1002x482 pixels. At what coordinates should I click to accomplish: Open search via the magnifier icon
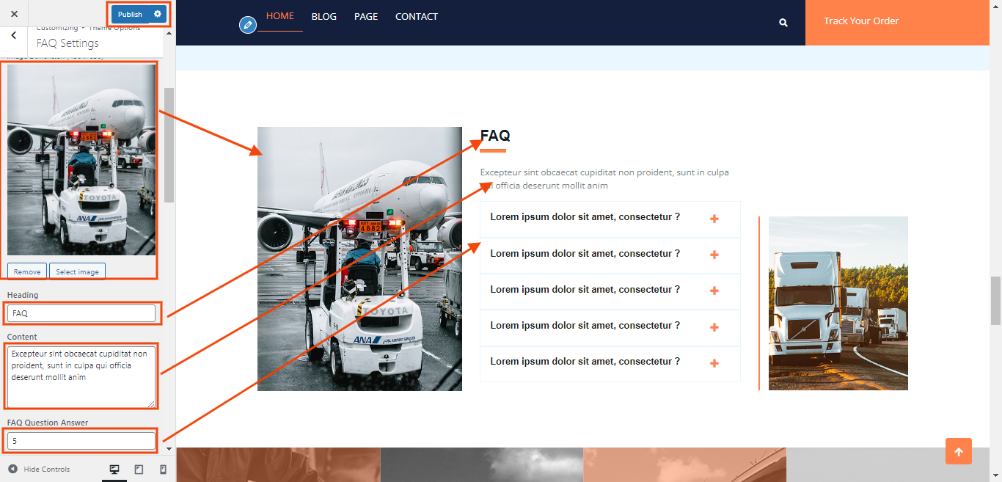pyautogui.click(x=783, y=23)
